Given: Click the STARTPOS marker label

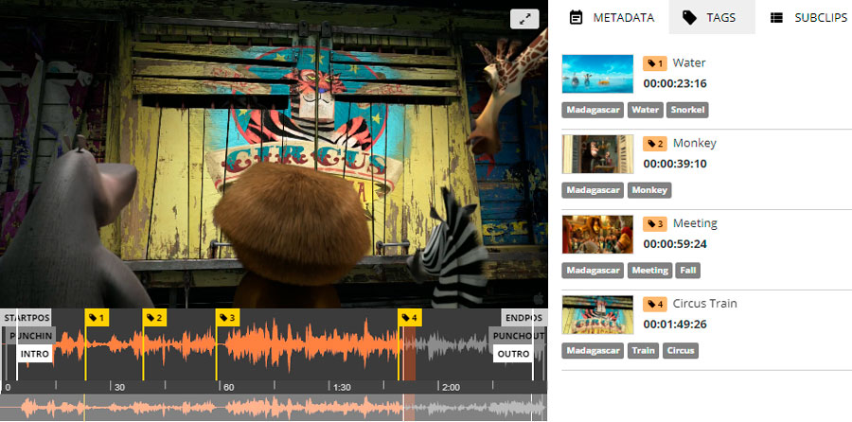Looking at the screenshot, I should point(27,318).
